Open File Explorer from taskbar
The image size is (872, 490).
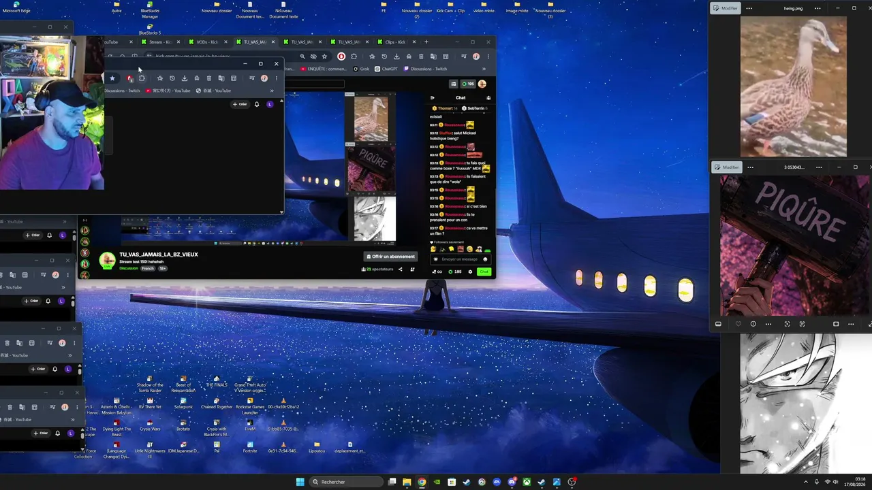pos(407,482)
